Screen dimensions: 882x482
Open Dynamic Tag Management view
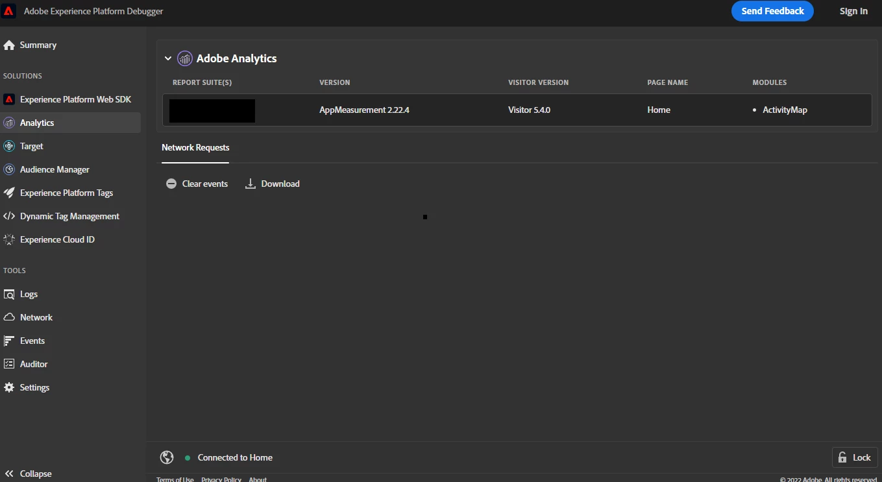click(71, 216)
